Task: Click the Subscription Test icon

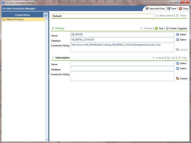Action: click(x=168, y=58)
